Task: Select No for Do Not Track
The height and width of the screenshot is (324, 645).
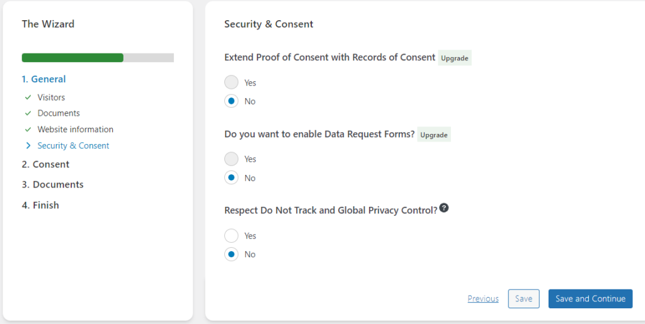Action: (x=231, y=254)
